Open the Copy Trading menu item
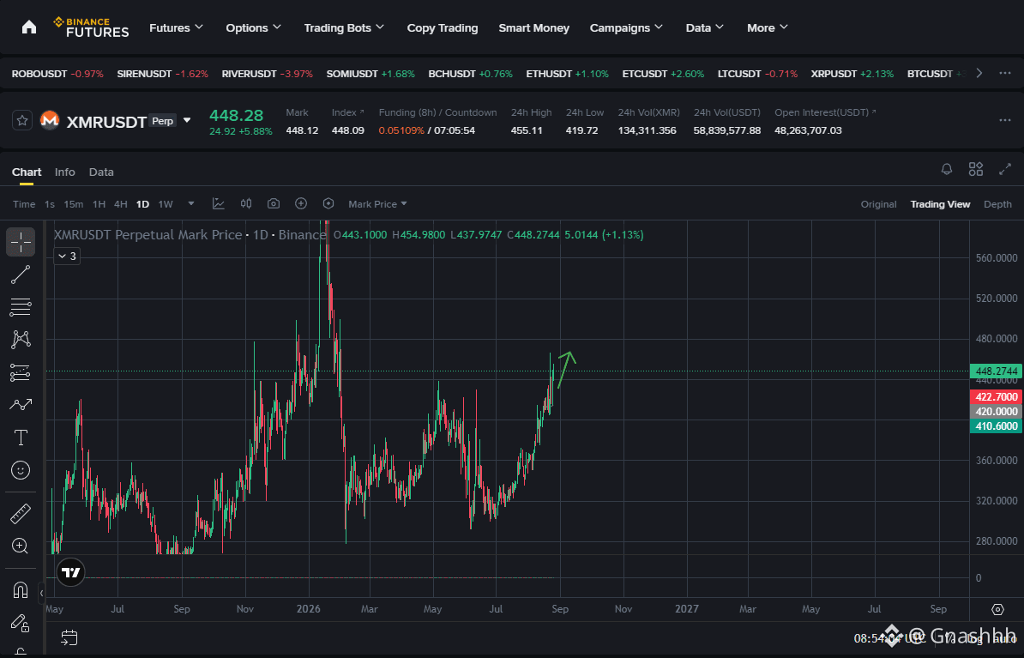This screenshot has height=658, width=1024. tap(443, 27)
